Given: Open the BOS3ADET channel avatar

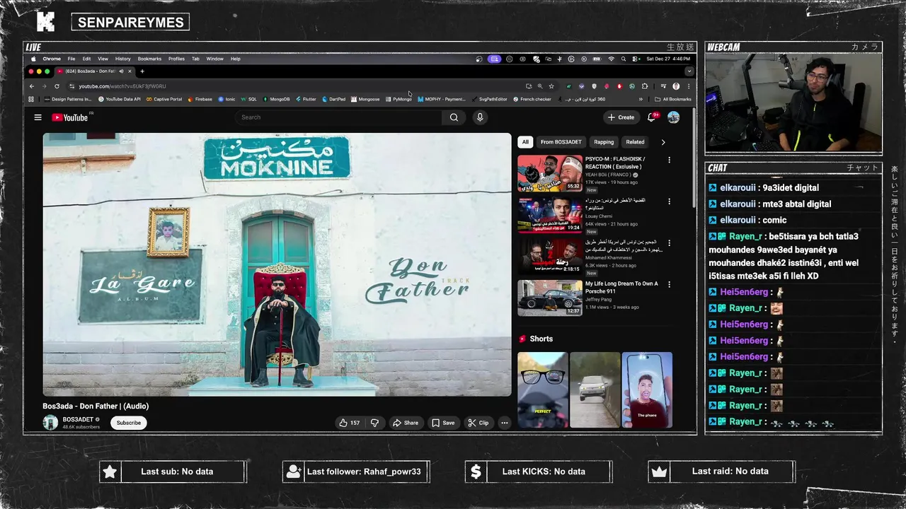Looking at the screenshot, I should point(50,423).
